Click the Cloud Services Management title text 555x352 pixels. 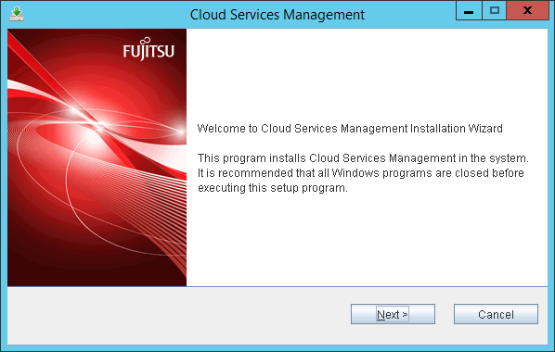click(x=277, y=15)
